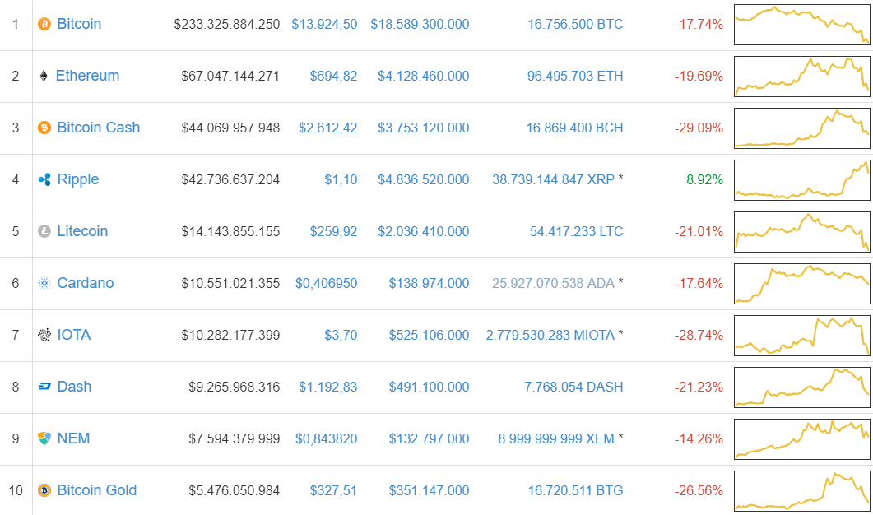Screen dimensions: 873x515
Task: Click the Cardano logo icon
Action: 44,283
